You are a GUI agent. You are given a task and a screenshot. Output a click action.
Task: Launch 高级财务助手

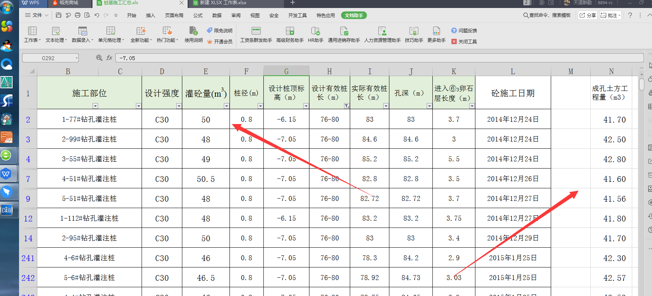coord(290,35)
